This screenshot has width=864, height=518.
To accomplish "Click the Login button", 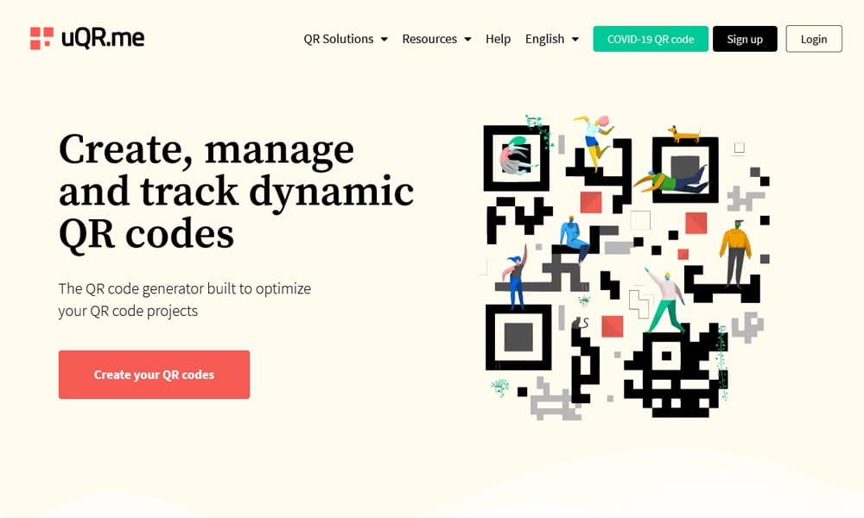I will coord(814,39).
